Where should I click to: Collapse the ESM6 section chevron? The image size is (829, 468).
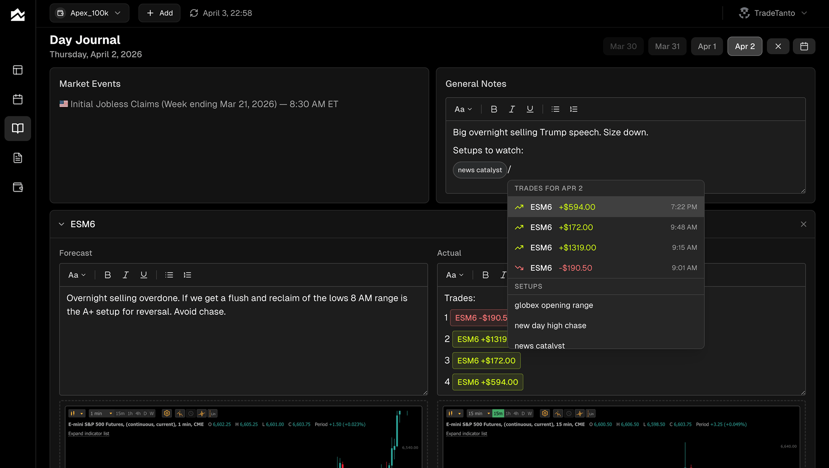pos(62,224)
